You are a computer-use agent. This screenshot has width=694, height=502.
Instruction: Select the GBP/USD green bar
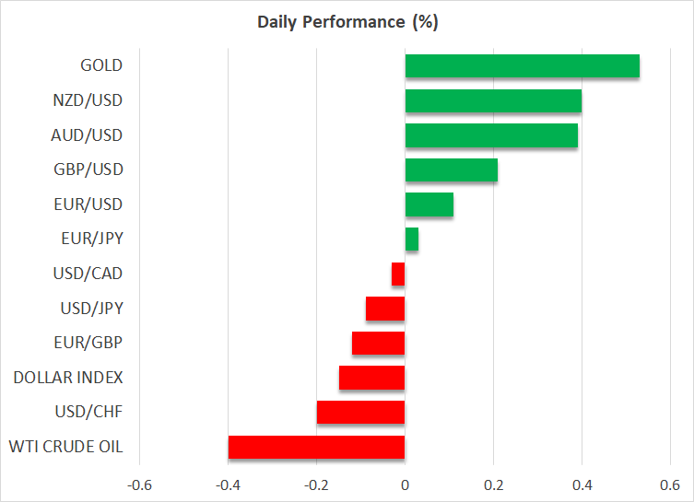point(452,169)
